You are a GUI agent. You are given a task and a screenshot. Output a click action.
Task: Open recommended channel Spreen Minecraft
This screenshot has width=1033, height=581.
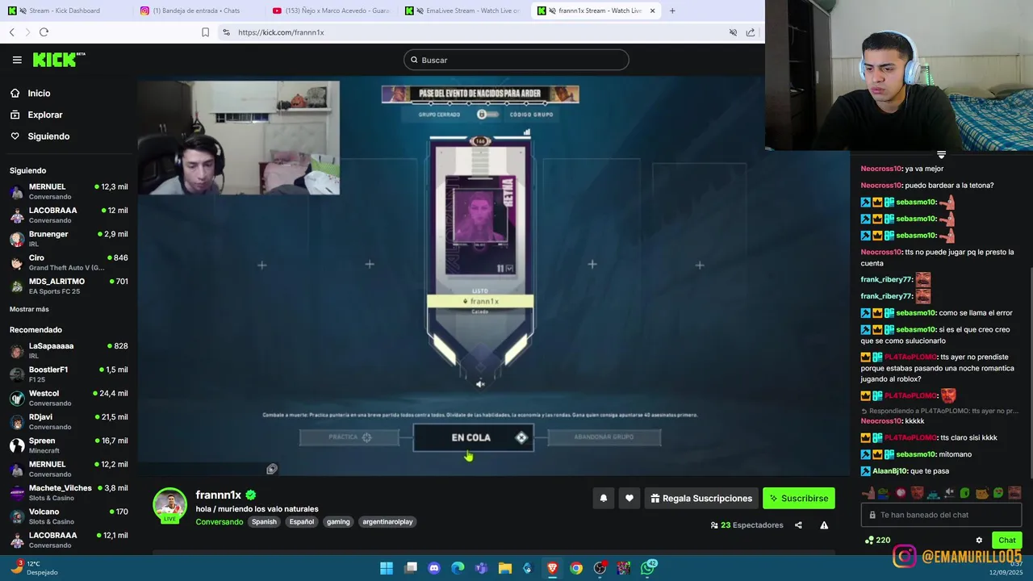click(x=69, y=445)
